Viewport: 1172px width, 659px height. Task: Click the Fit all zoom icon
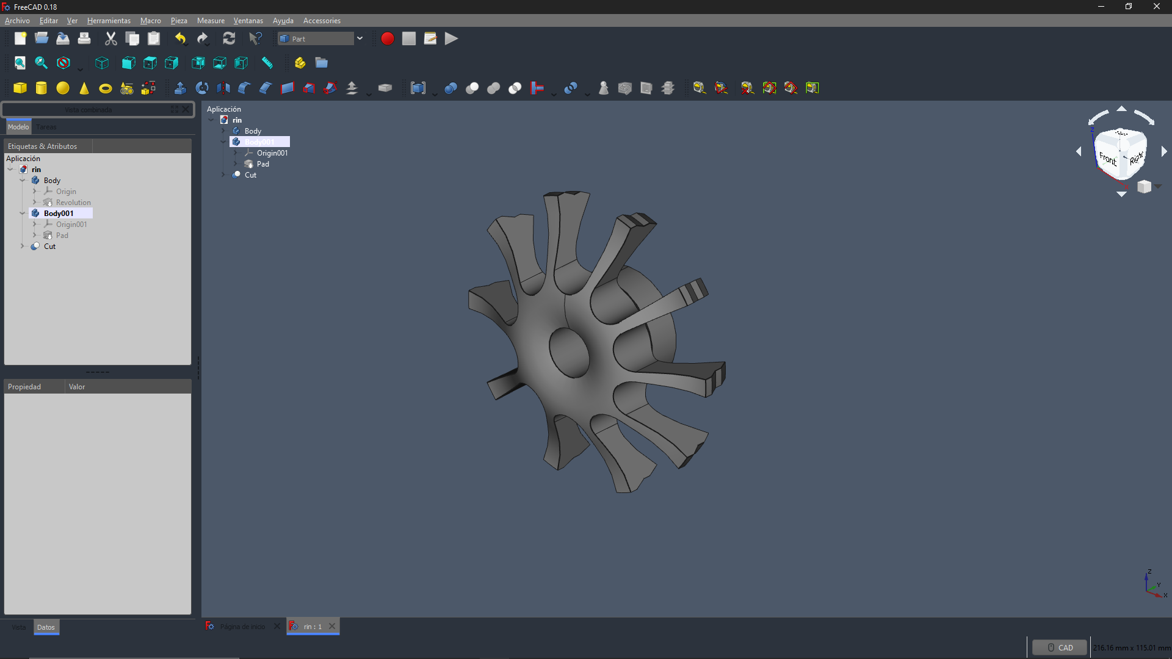(x=20, y=63)
